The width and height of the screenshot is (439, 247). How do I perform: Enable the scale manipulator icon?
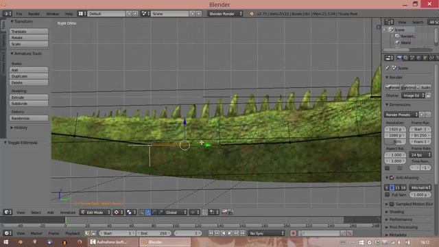coord(161,212)
